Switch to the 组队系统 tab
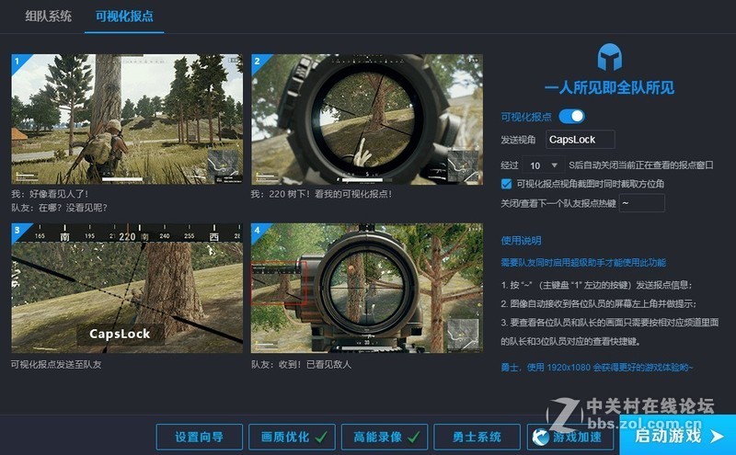 coord(49,16)
